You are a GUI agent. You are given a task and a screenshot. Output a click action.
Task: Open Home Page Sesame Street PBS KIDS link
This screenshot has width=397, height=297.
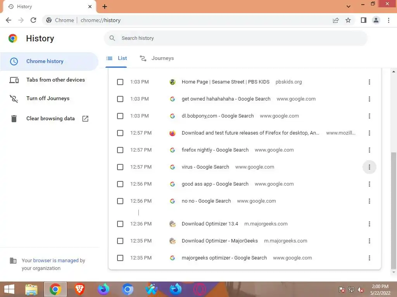226,82
